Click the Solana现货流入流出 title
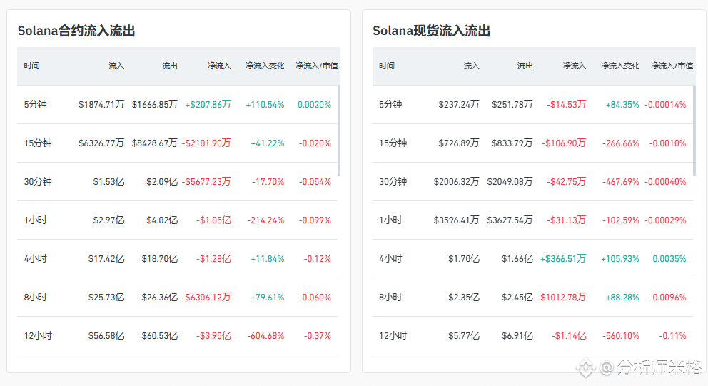This screenshot has width=708, height=386. point(431,31)
